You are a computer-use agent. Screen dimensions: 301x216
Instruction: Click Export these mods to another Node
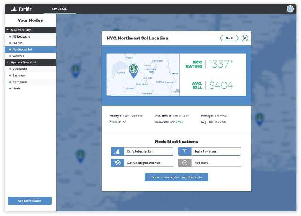[x=176, y=177]
